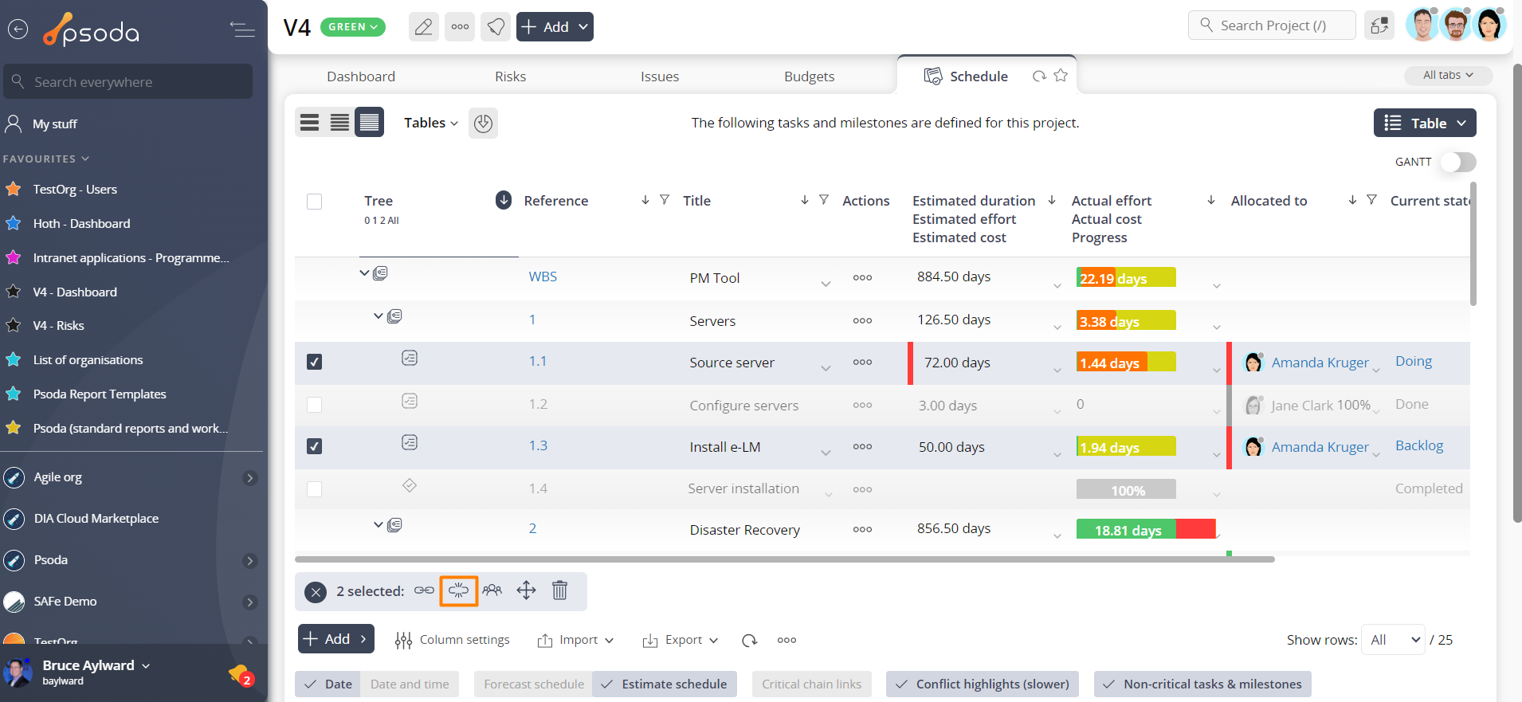Open the Tables dropdown
Image resolution: width=1522 pixels, height=702 pixels.
[431, 123]
